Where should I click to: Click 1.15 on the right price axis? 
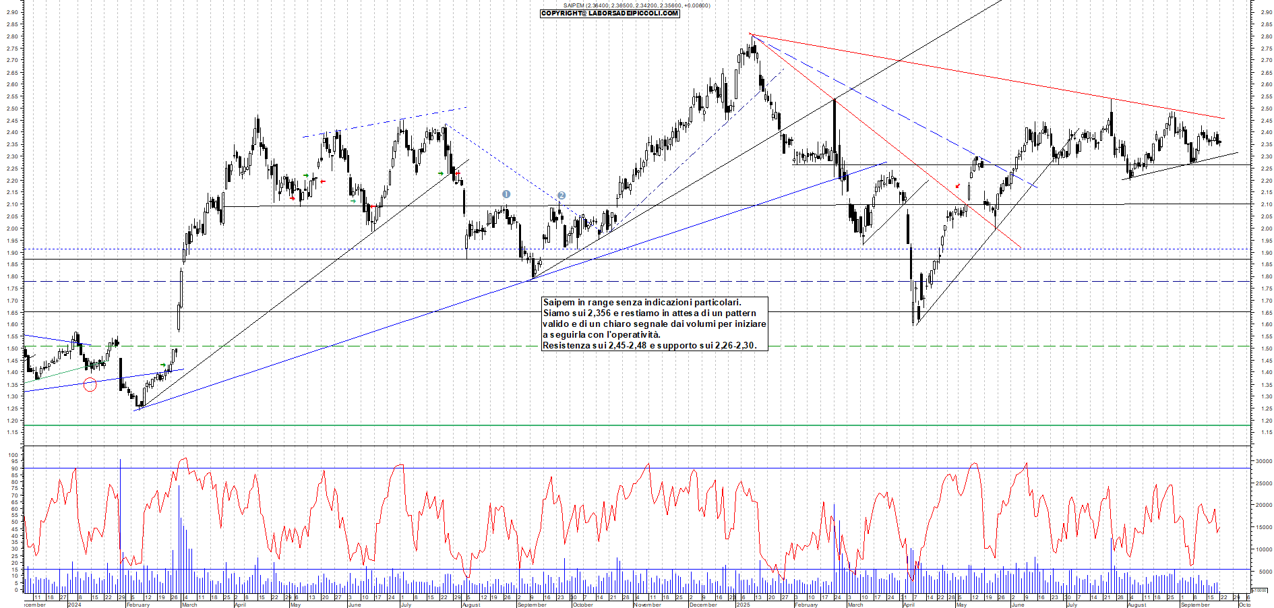tap(1266, 433)
